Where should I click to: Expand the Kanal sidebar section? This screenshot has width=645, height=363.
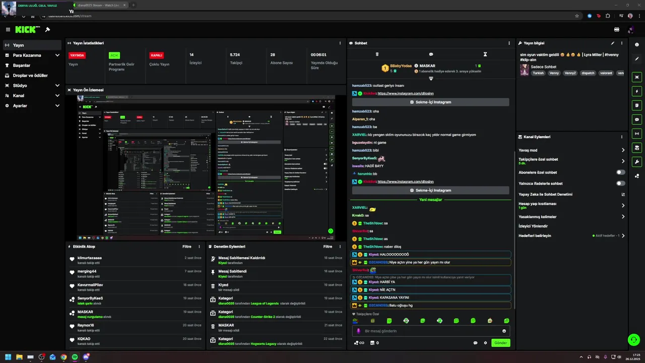[57, 96]
